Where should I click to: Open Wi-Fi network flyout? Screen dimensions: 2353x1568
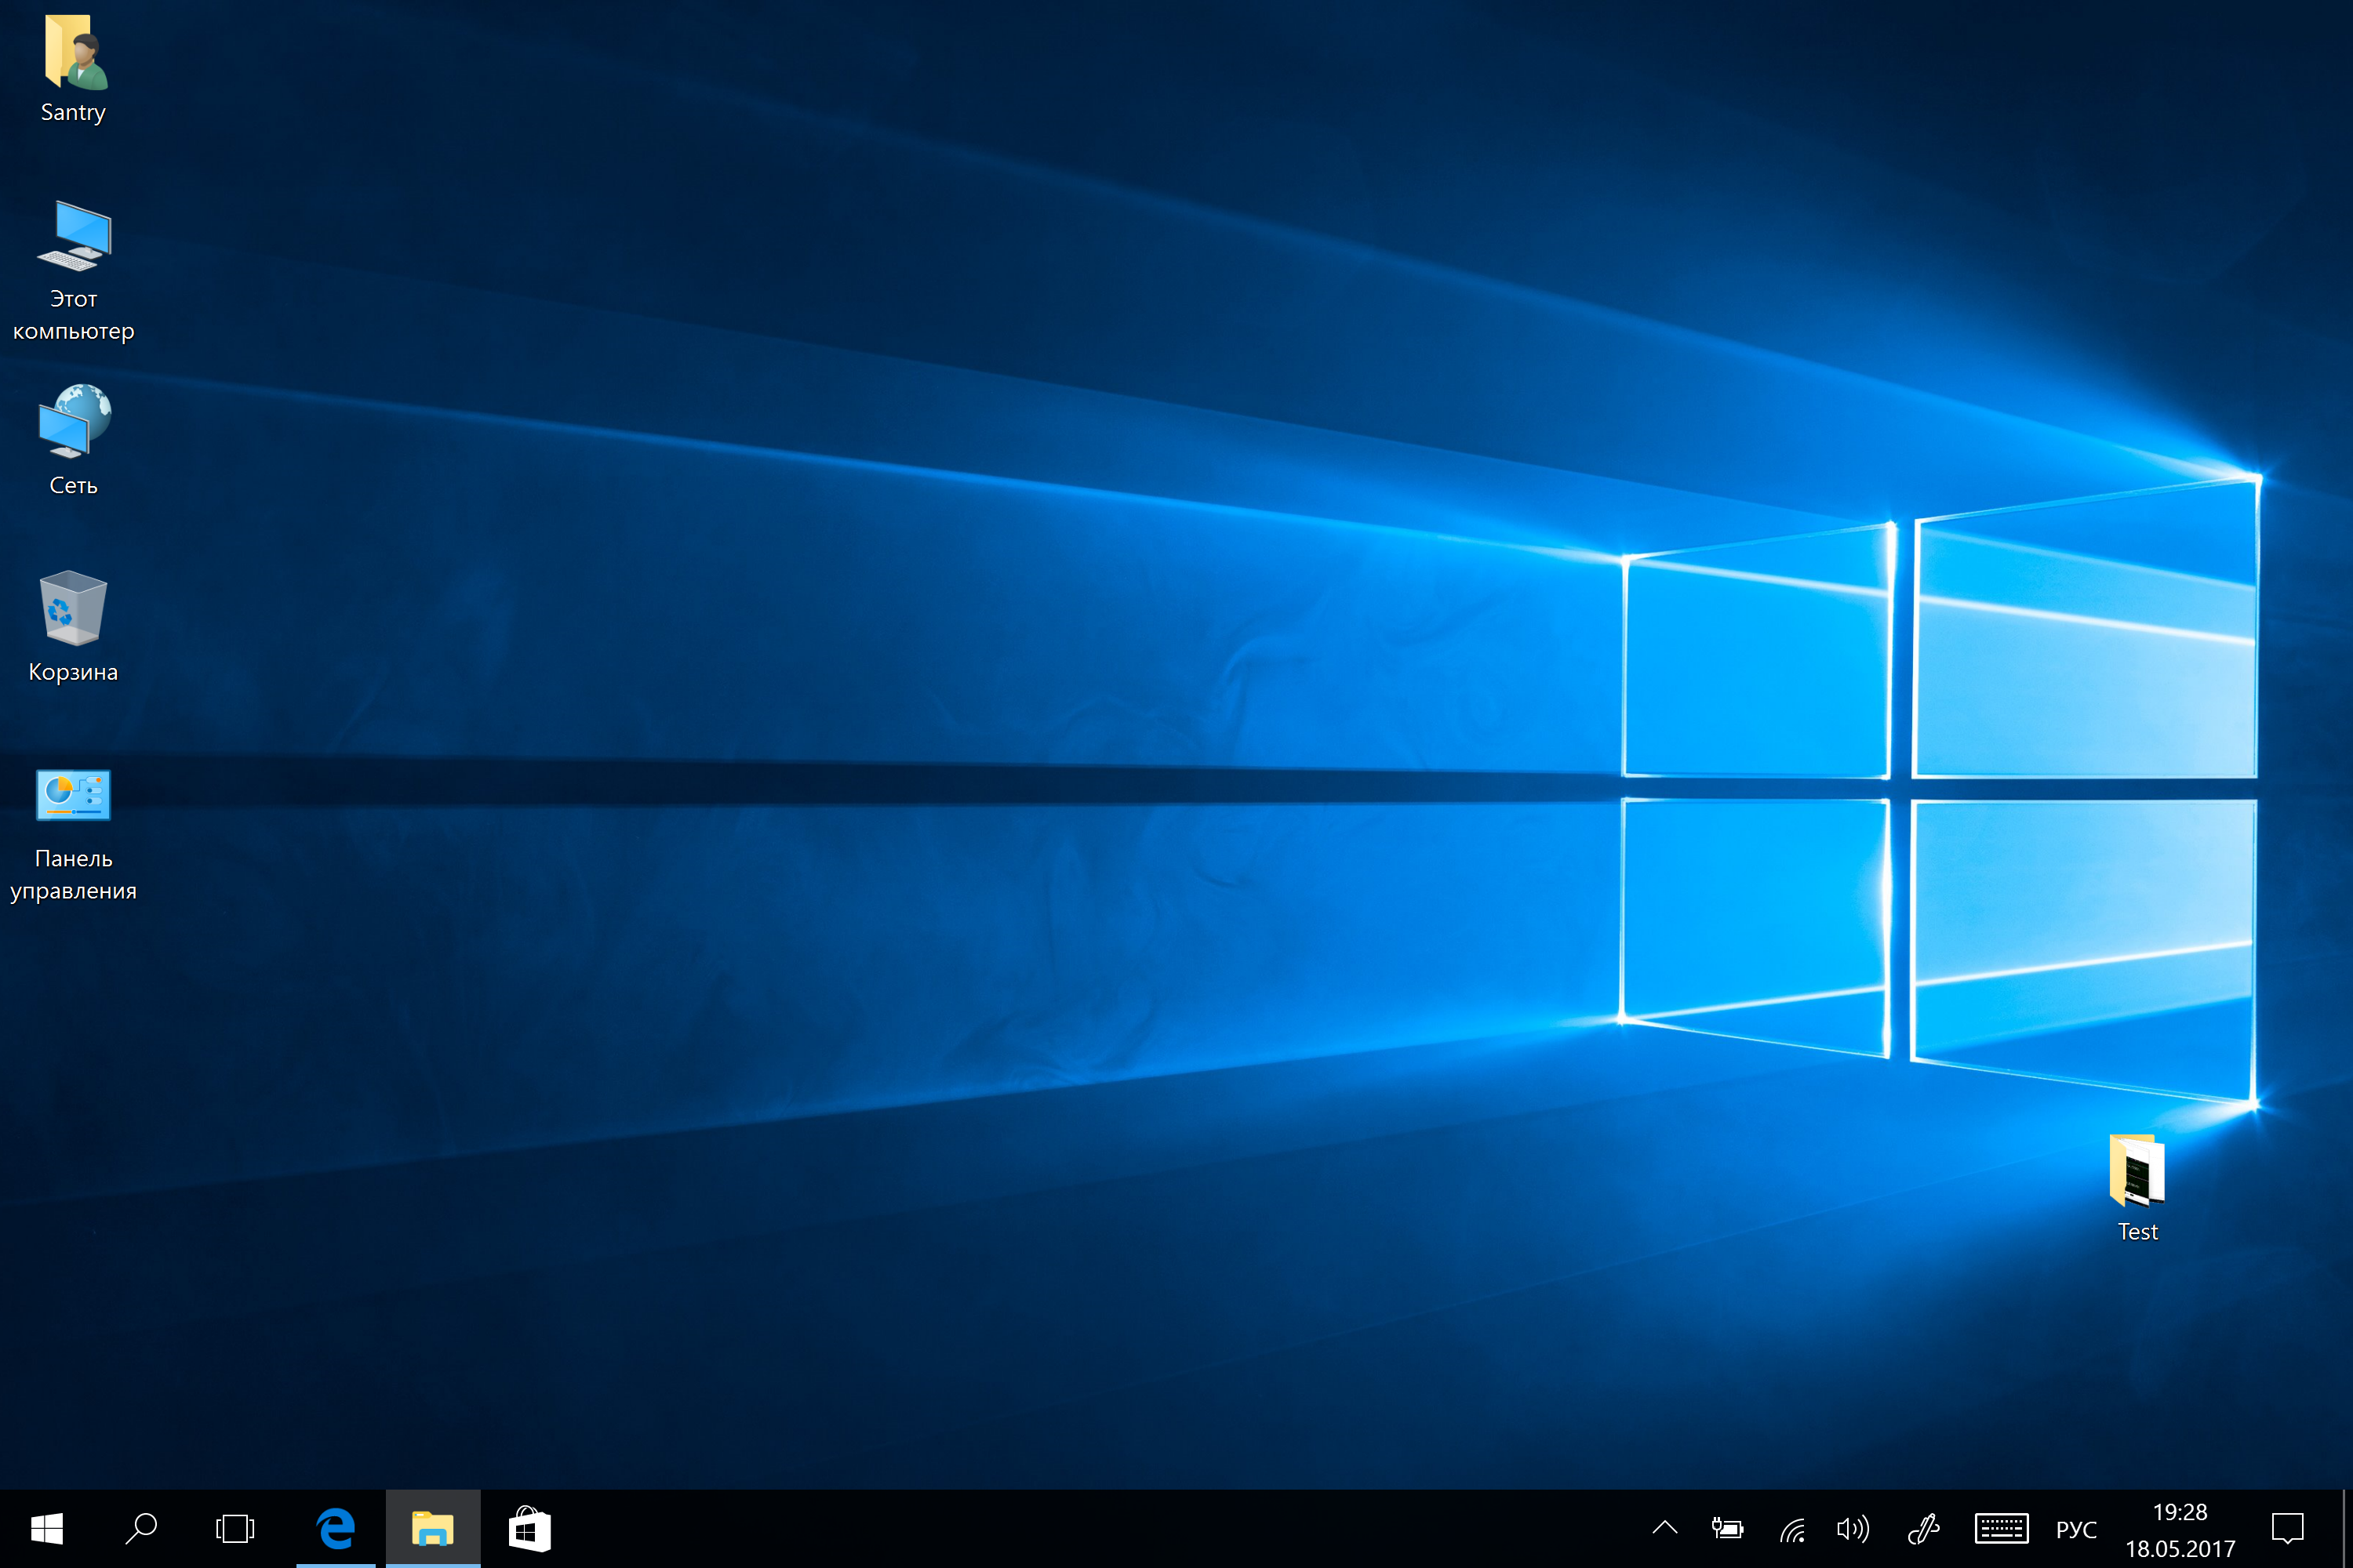(x=1791, y=1529)
